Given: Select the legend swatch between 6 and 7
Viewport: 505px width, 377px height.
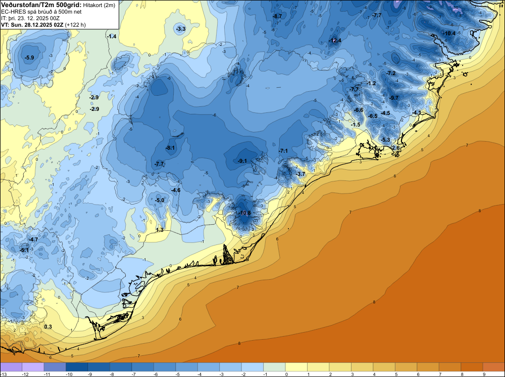Looking at the screenshot, I should pyautogui.click(x=428, y=367).
